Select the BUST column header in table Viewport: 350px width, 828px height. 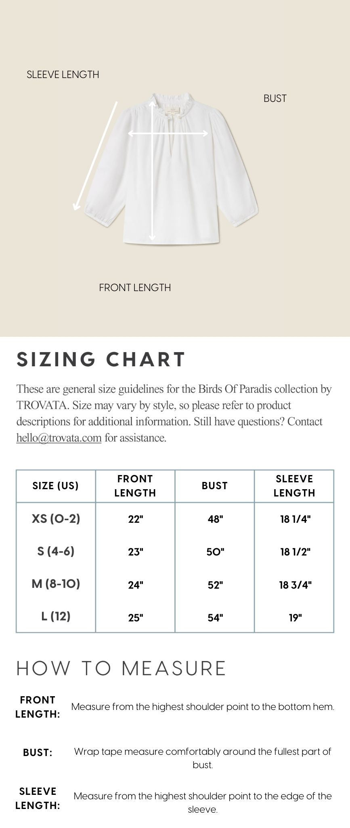click(x=214, y=486)
